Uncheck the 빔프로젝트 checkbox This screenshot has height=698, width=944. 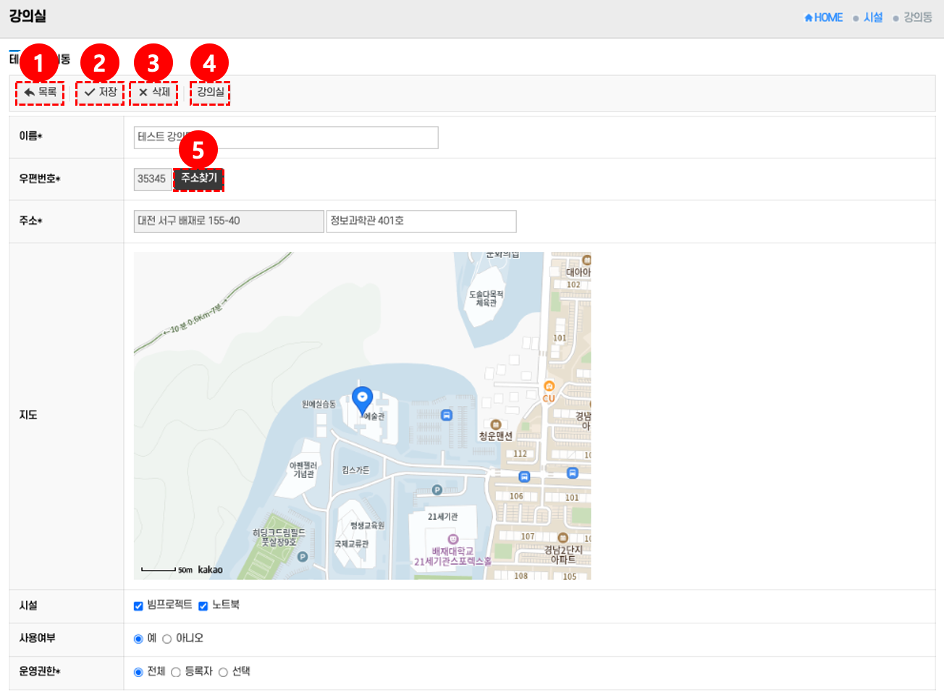click(138, 606)
